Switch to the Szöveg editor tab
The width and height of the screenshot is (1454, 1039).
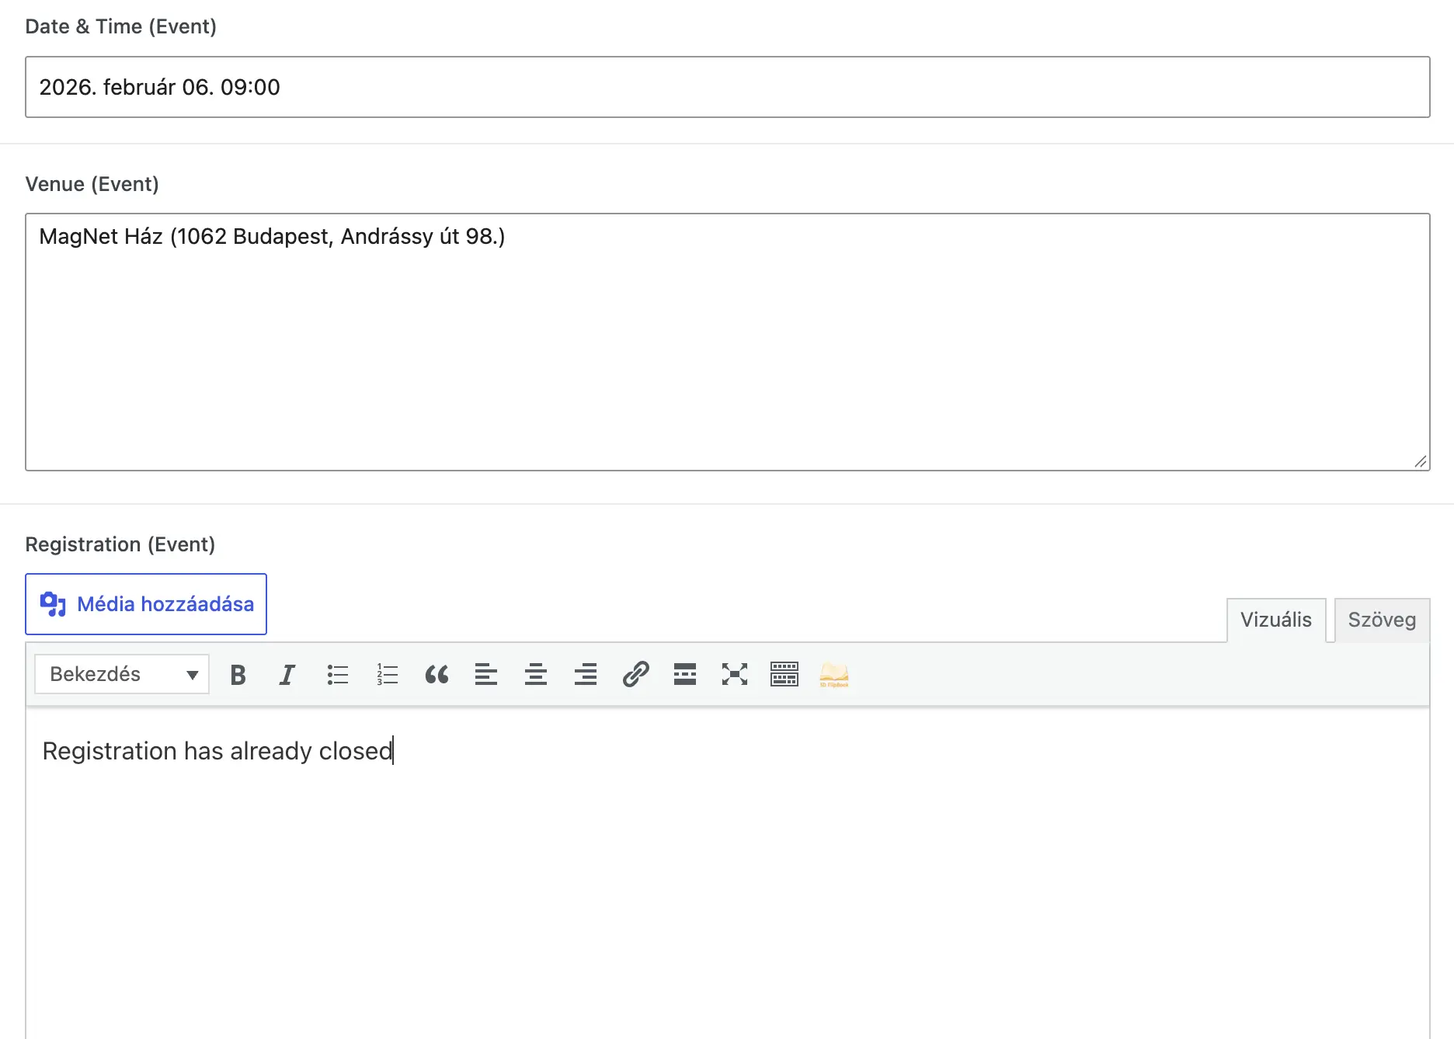[1382, 620]
